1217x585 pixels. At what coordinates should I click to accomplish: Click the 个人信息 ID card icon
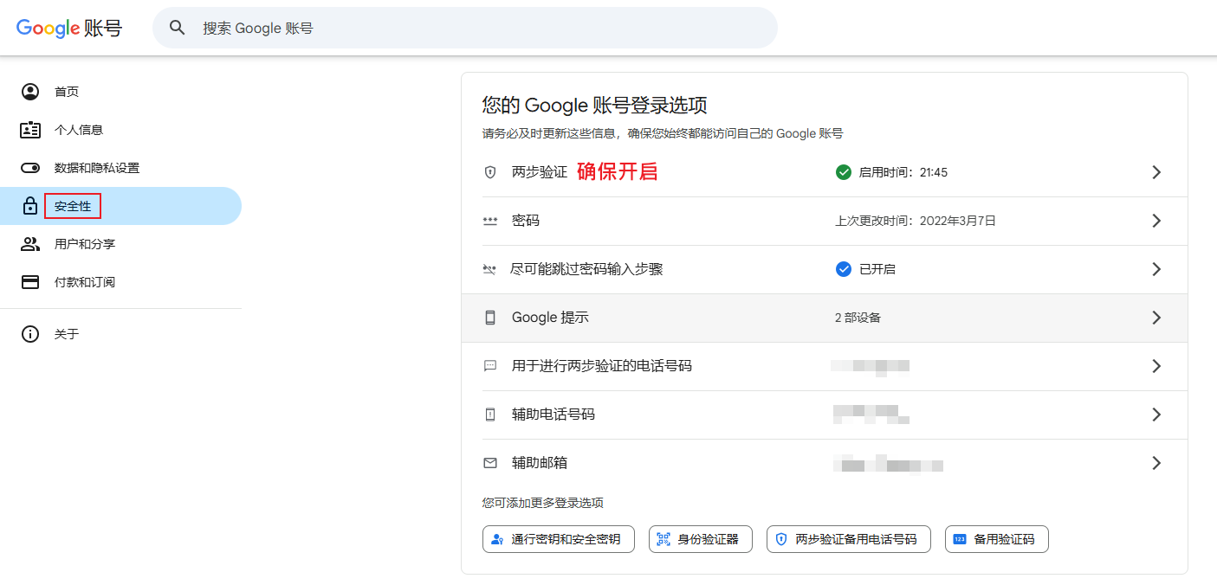[x=30, y=130]
